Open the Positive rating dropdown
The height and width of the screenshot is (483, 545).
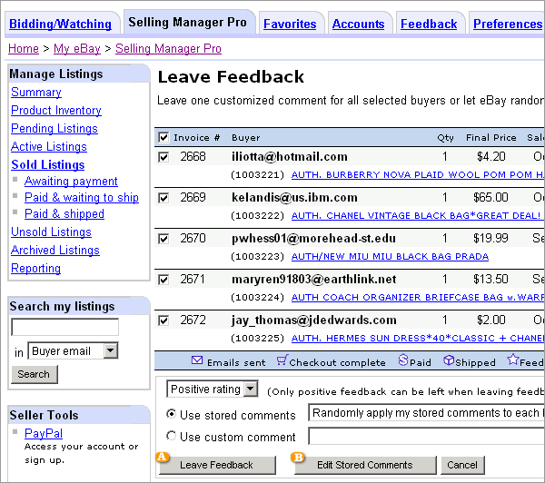click(x=213, y=389)
